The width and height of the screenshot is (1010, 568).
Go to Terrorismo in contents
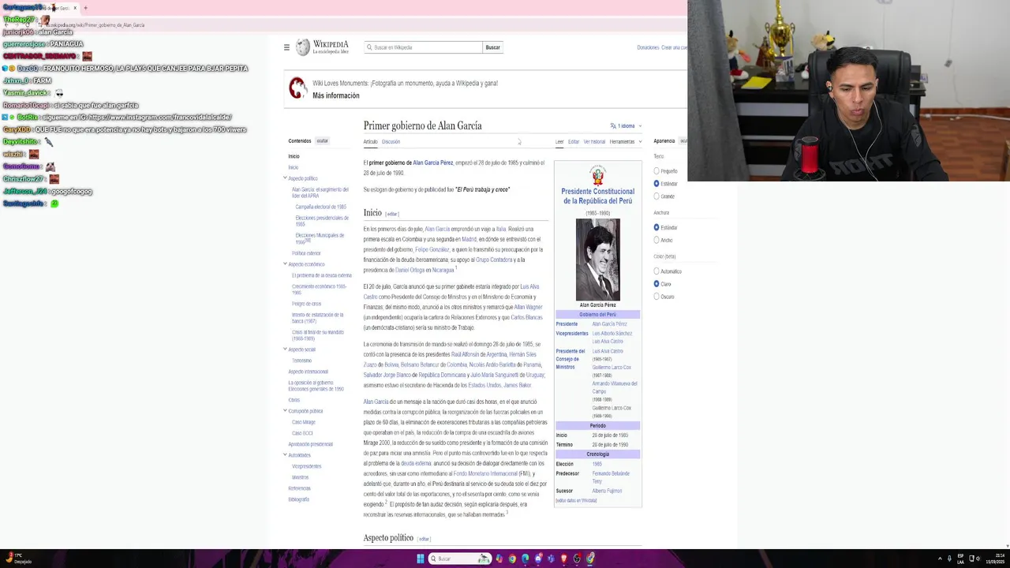point(301,361)
